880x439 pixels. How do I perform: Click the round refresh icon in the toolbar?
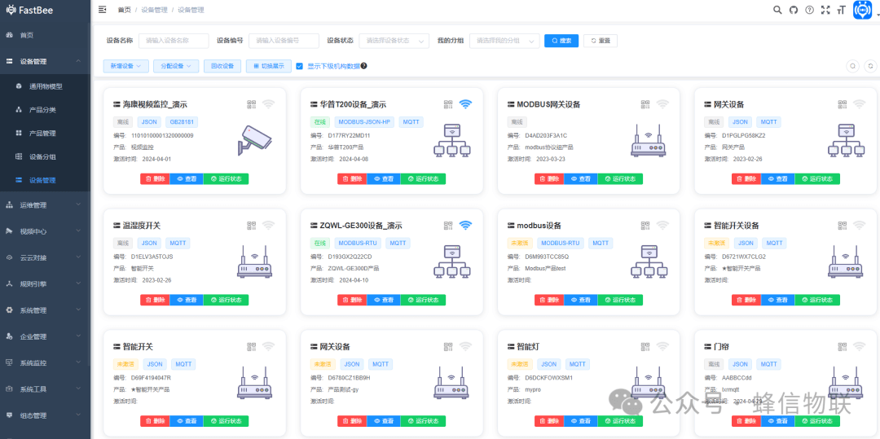click(x=870, y=66)
